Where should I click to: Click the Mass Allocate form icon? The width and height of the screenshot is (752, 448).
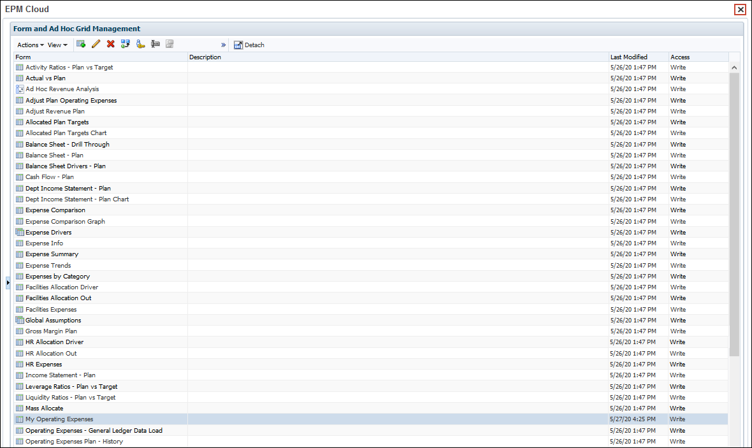point(20,408)
